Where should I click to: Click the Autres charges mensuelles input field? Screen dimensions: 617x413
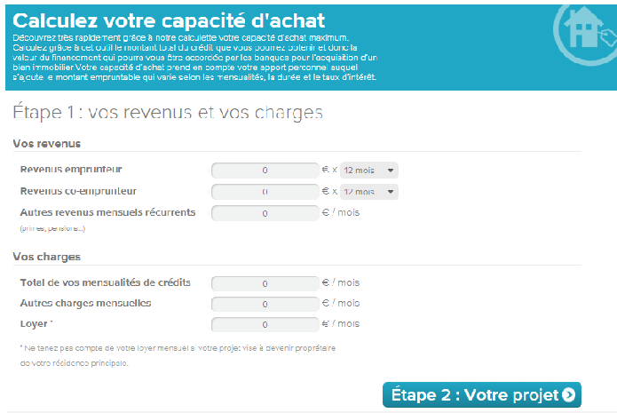(x=265, y=304)
